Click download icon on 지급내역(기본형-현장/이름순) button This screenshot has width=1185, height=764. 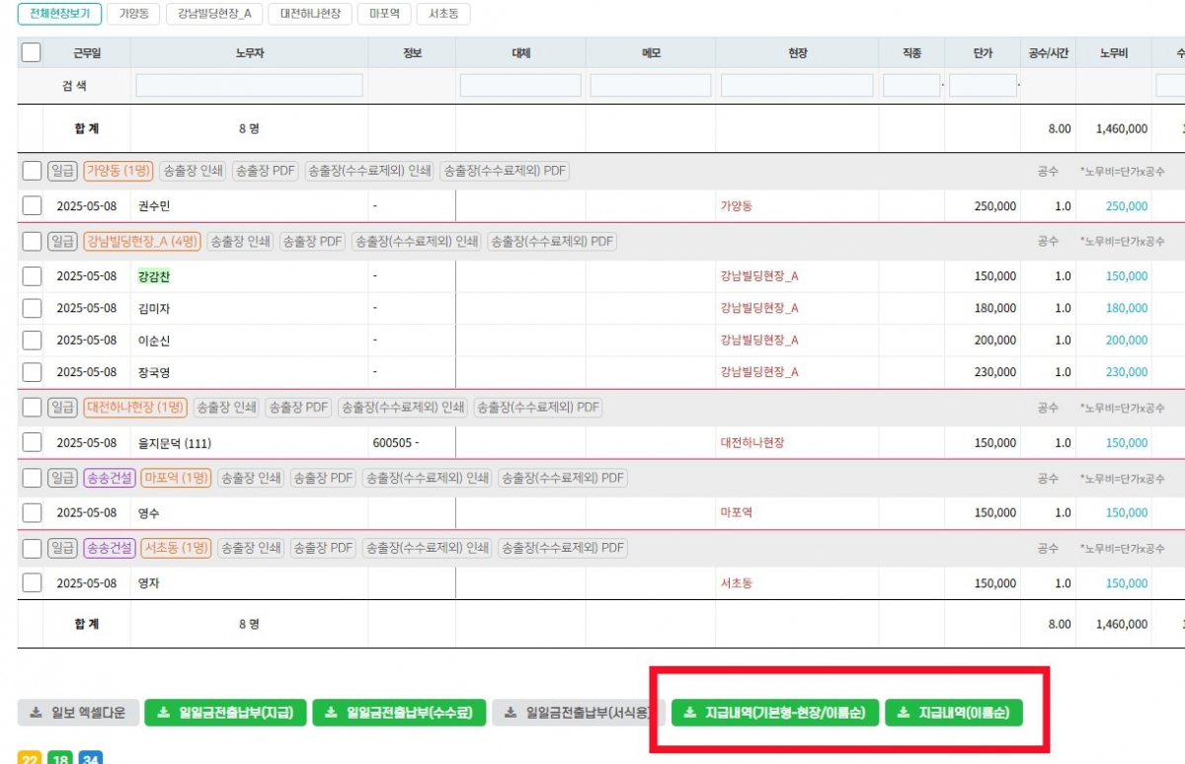click(x=690, y=714)
